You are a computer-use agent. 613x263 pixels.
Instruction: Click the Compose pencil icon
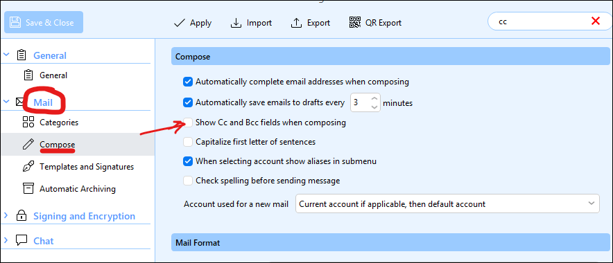(28, 145)
